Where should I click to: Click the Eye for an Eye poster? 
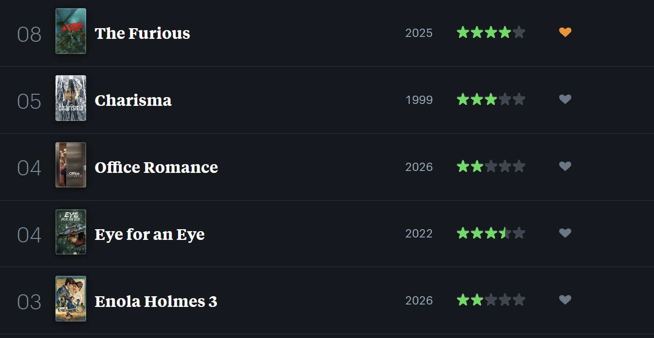(71, 232)
